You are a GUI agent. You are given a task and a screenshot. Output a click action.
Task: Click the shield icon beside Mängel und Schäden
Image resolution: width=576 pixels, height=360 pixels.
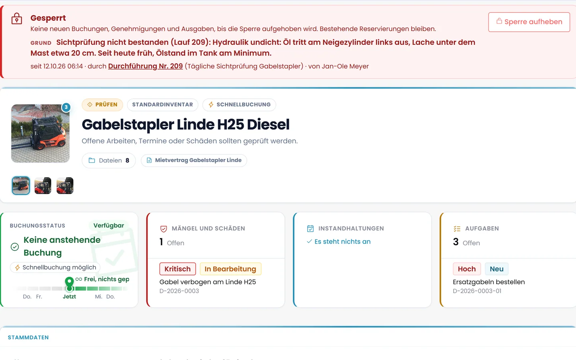164,229
